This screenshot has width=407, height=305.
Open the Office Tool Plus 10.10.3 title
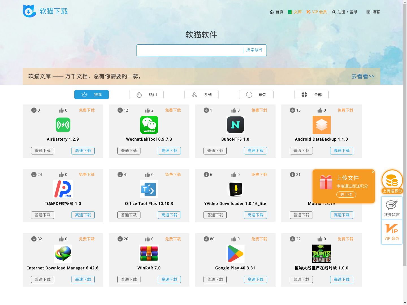(149, 204)
